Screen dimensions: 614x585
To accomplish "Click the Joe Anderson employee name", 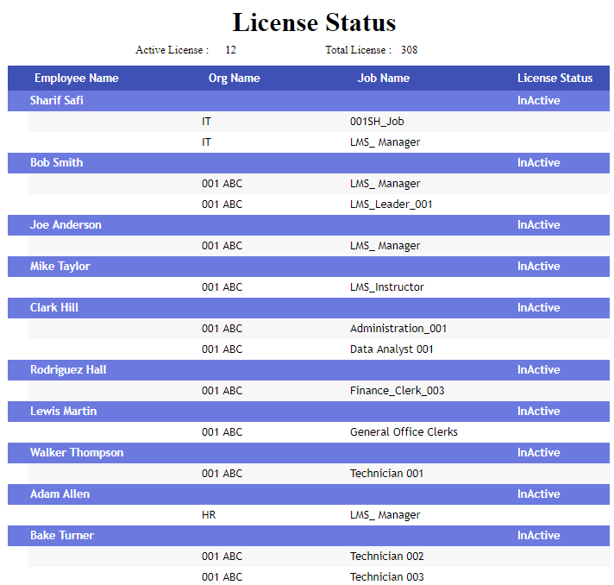I will tap(66, 225).
